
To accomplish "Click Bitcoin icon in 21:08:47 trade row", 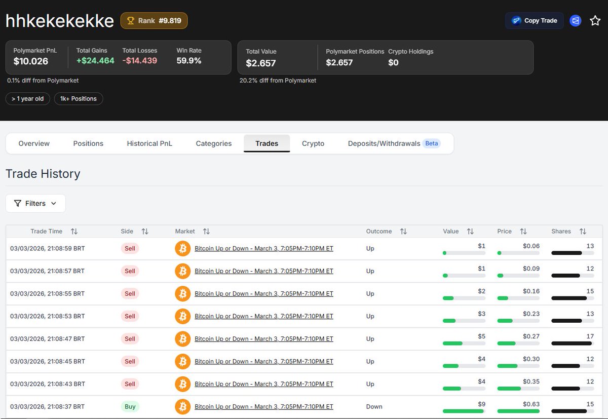I will coord(182,339).
